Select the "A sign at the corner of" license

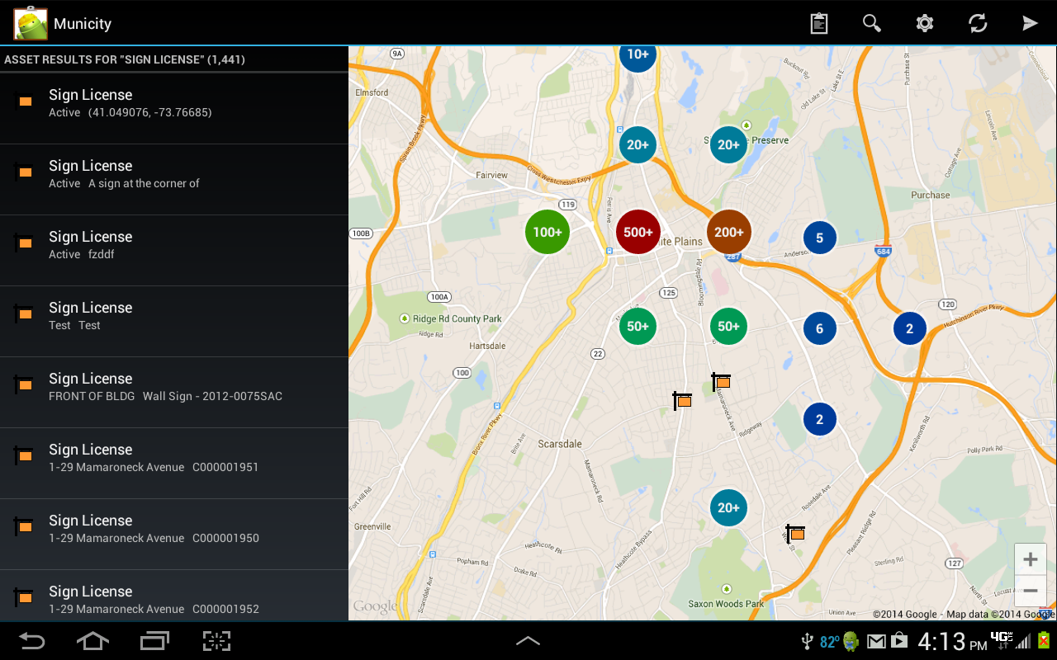pos(174,180)
